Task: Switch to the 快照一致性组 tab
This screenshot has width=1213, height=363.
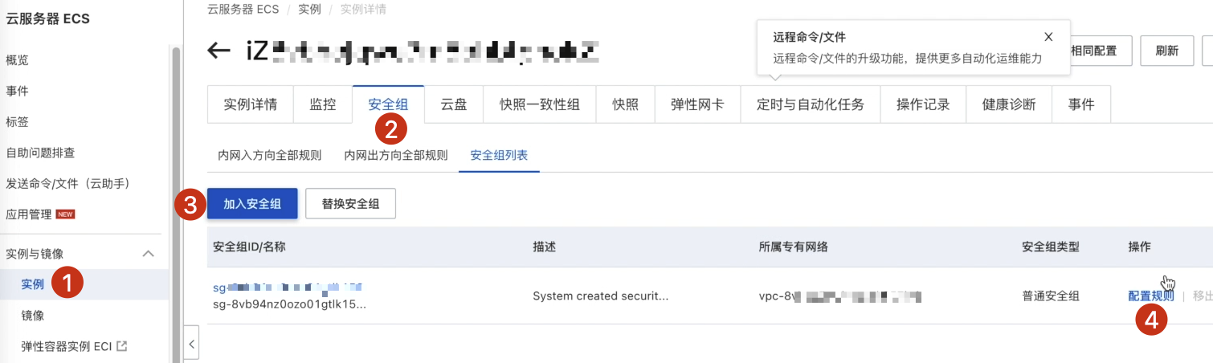Action: 540,104
